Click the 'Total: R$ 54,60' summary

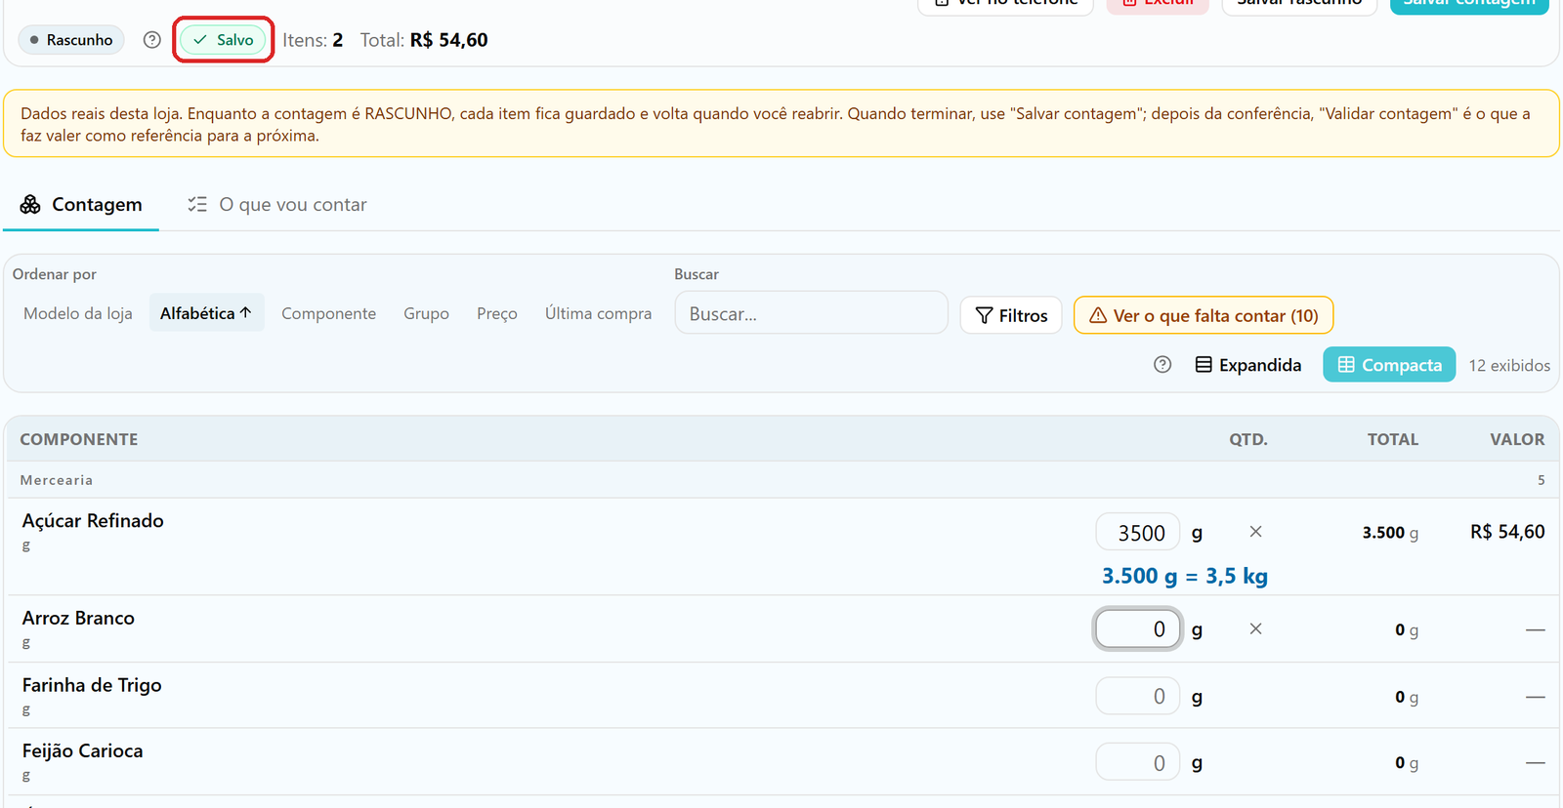point(424,40)
